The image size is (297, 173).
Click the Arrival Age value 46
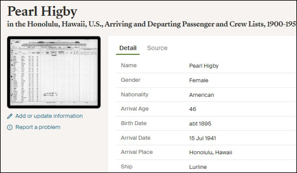coord(193,109)
